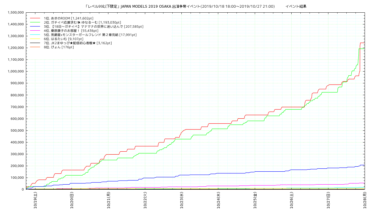
Task: Click the red legend line for あきのROOM
Action: tap(35, 18)
